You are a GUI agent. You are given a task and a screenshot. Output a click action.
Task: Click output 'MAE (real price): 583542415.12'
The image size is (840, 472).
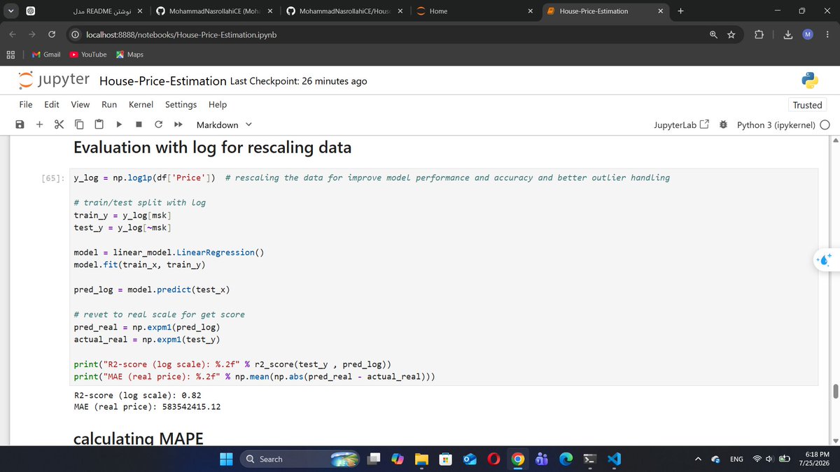[147, 406]
